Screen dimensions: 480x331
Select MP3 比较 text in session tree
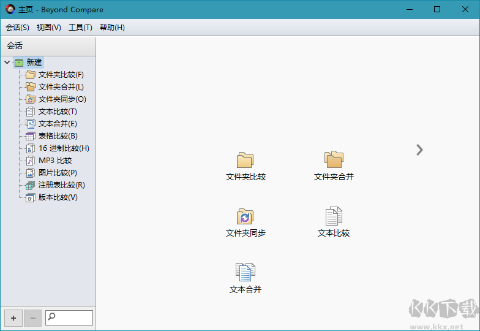point(55,161)
